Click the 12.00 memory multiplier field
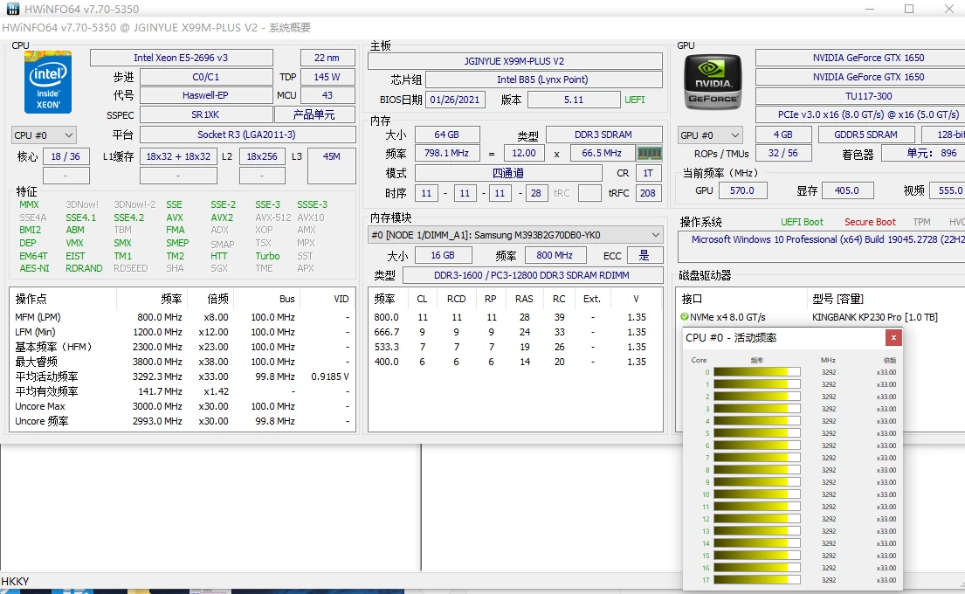Image resolution: width=965 pixels, height=594 pixels. click(524, 153)
